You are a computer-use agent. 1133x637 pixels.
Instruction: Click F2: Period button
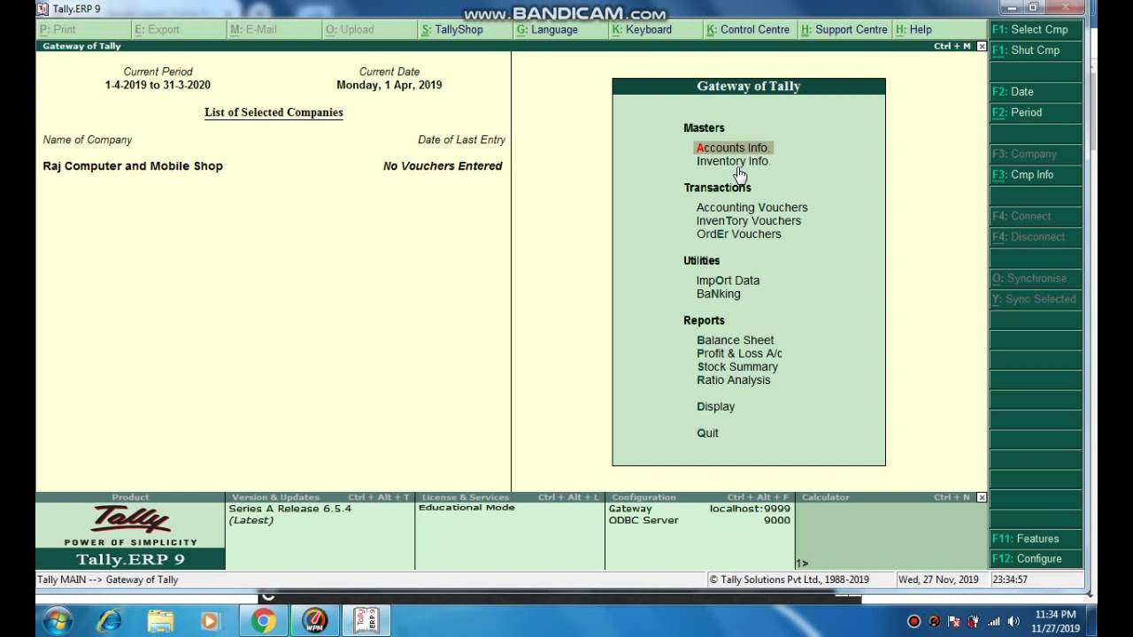coord(1035,112)
